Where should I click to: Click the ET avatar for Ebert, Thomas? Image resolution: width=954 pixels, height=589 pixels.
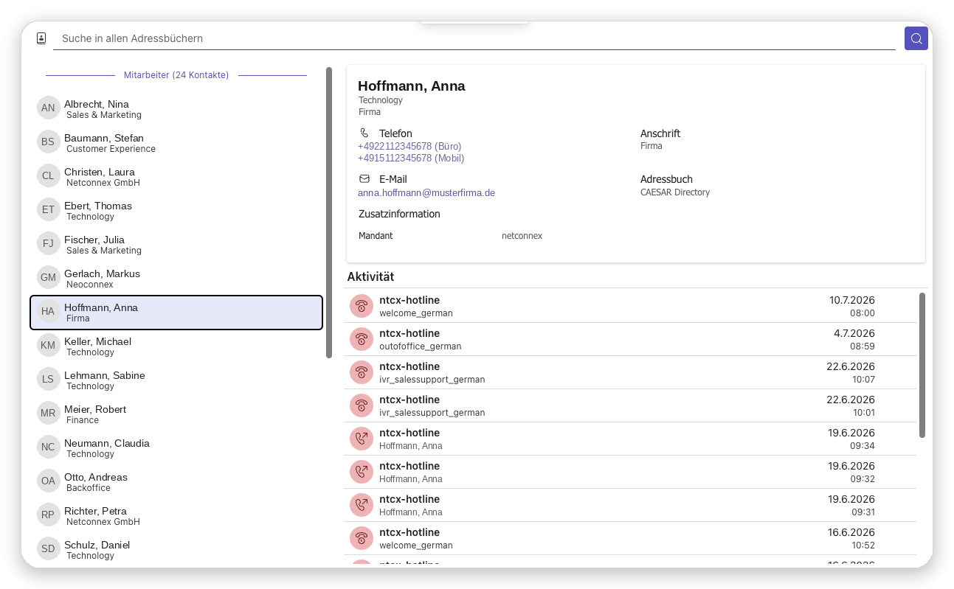tap(48, 209)
